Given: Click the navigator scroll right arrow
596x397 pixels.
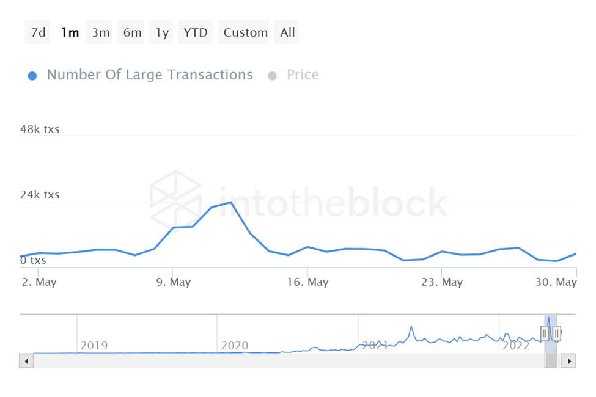Looking at the screenshot, I should [568, 361].
